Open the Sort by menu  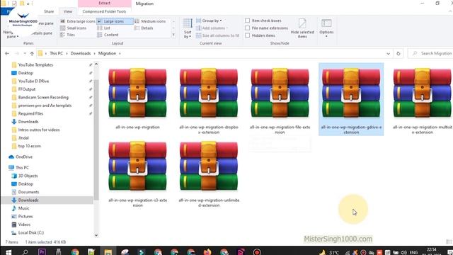pos(188,28)
